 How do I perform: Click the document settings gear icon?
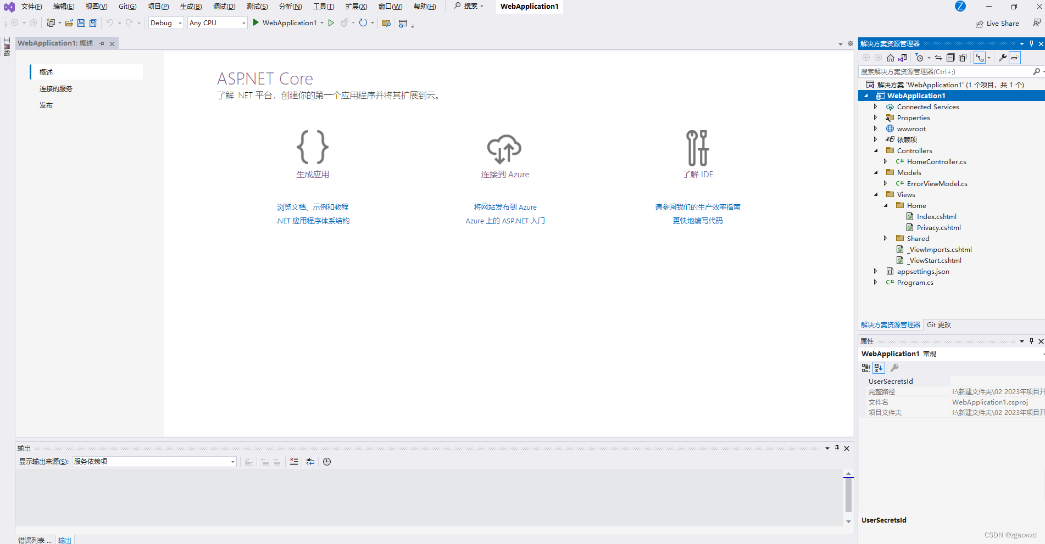click(851, 43)
